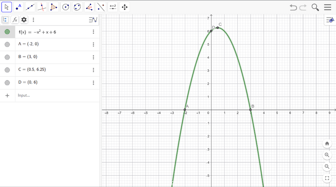Open three-dot menu for point B
This screenshot has height=187, width=336.
tap(93, 57)
